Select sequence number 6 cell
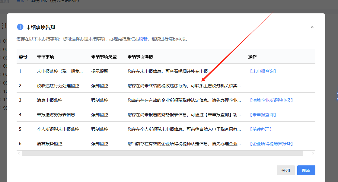Image resolution: width=338 pixels, height=182 pixels. [20, 144]
